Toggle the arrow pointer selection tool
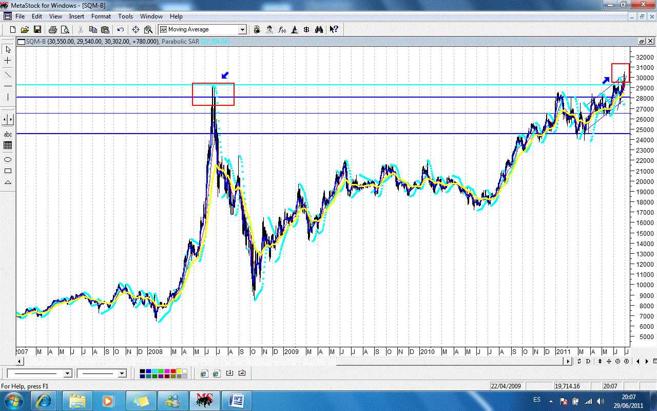657x411 pixels. coord(8,50)
